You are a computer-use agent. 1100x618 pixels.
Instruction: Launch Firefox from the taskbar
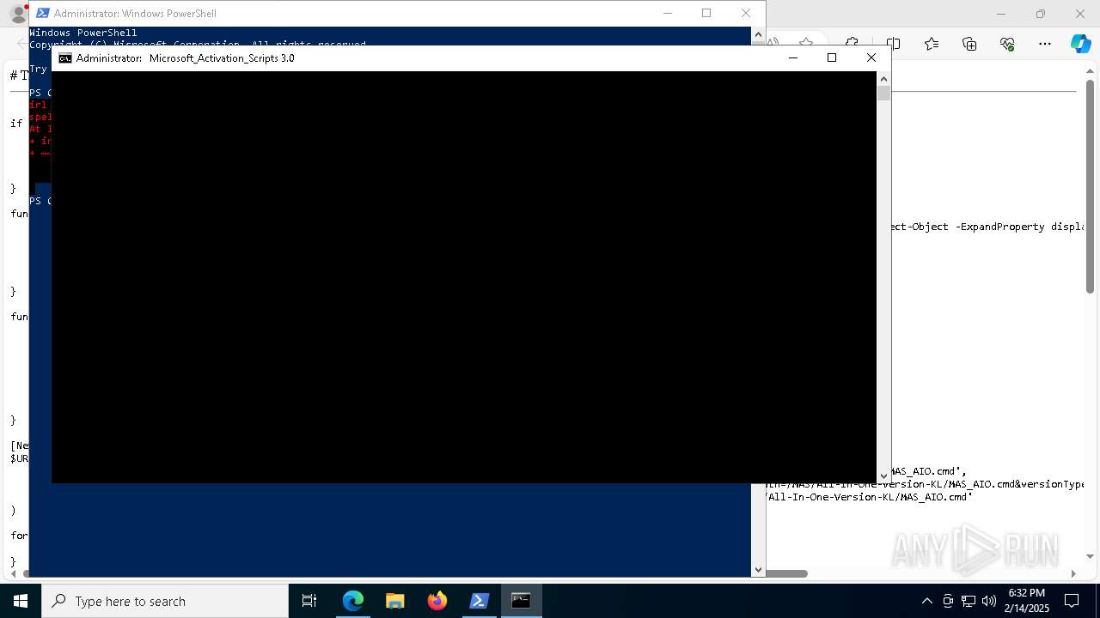click(x=437, y=601)
